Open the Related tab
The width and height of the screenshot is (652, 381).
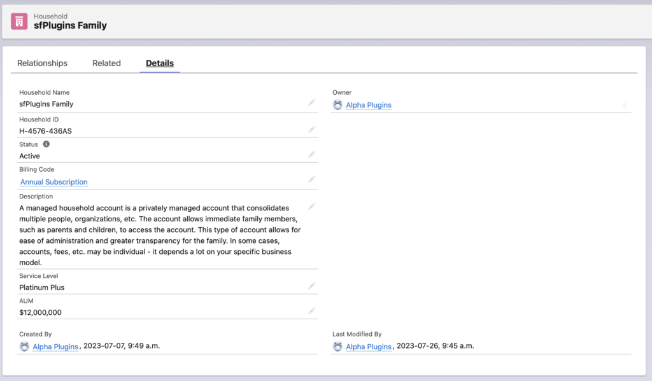tap(106, 63)
